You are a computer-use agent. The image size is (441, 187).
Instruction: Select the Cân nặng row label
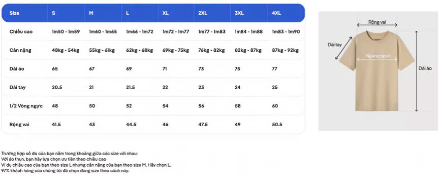(x=20, y=51)
